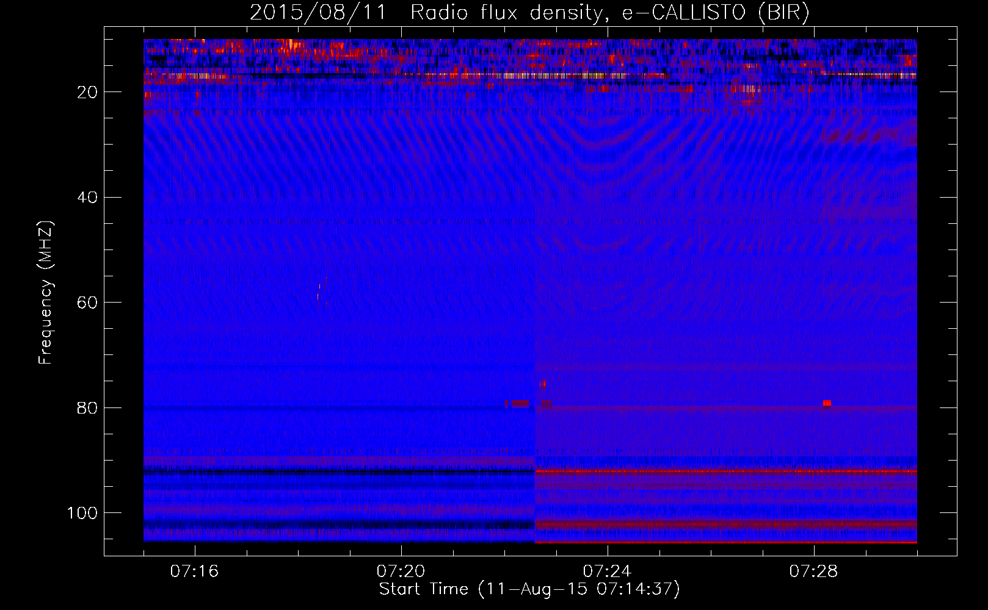This screenshot has height=610, width=988.
Task: Click the 07:28 time tick label
Action: (x=813, y=571)
